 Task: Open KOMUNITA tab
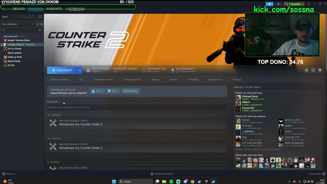click(x=54, y=9)
